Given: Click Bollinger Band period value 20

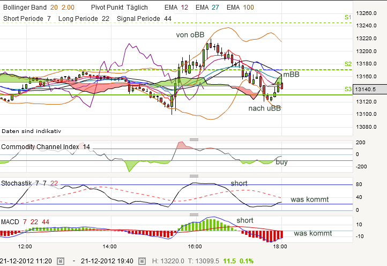Looking at the screenshot, I should coord(54,8).
